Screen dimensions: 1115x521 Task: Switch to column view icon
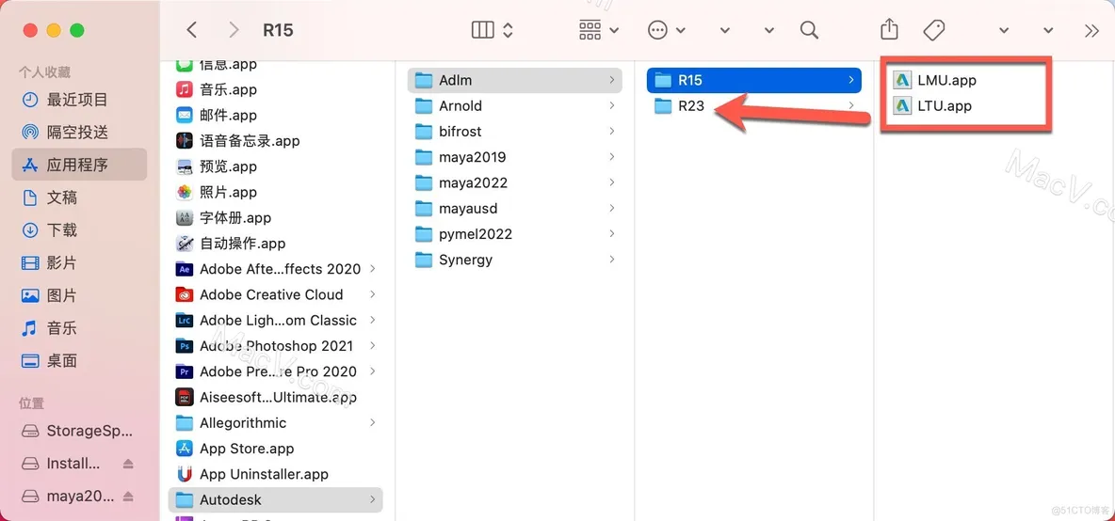pos(483,30)
